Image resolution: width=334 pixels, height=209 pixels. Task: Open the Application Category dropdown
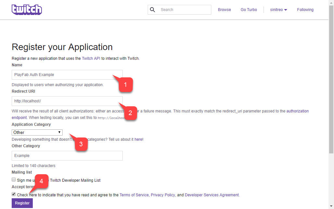point(37,132)
